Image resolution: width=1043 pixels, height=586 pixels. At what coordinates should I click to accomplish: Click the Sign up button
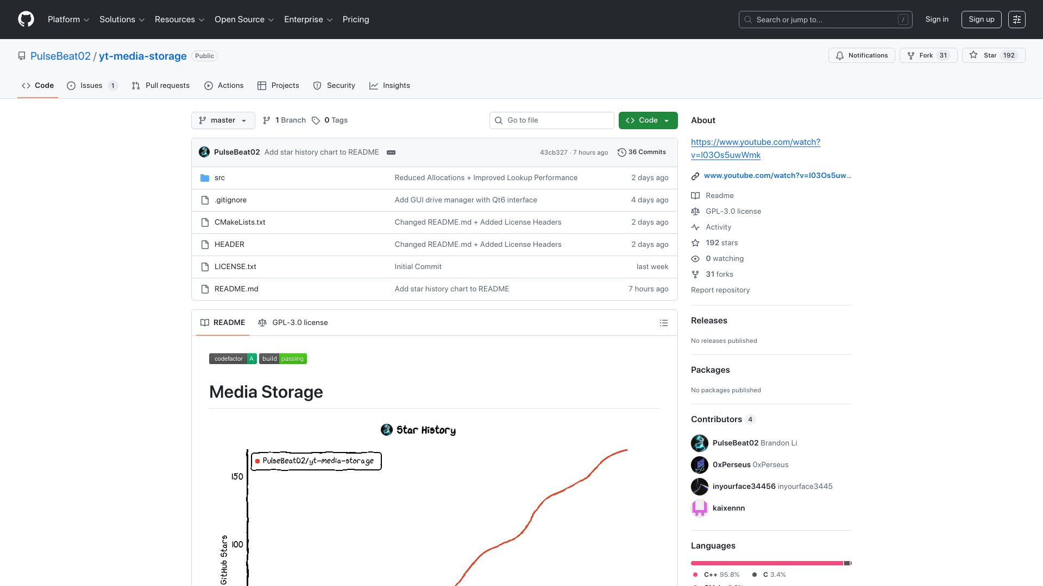pos(981,20)
